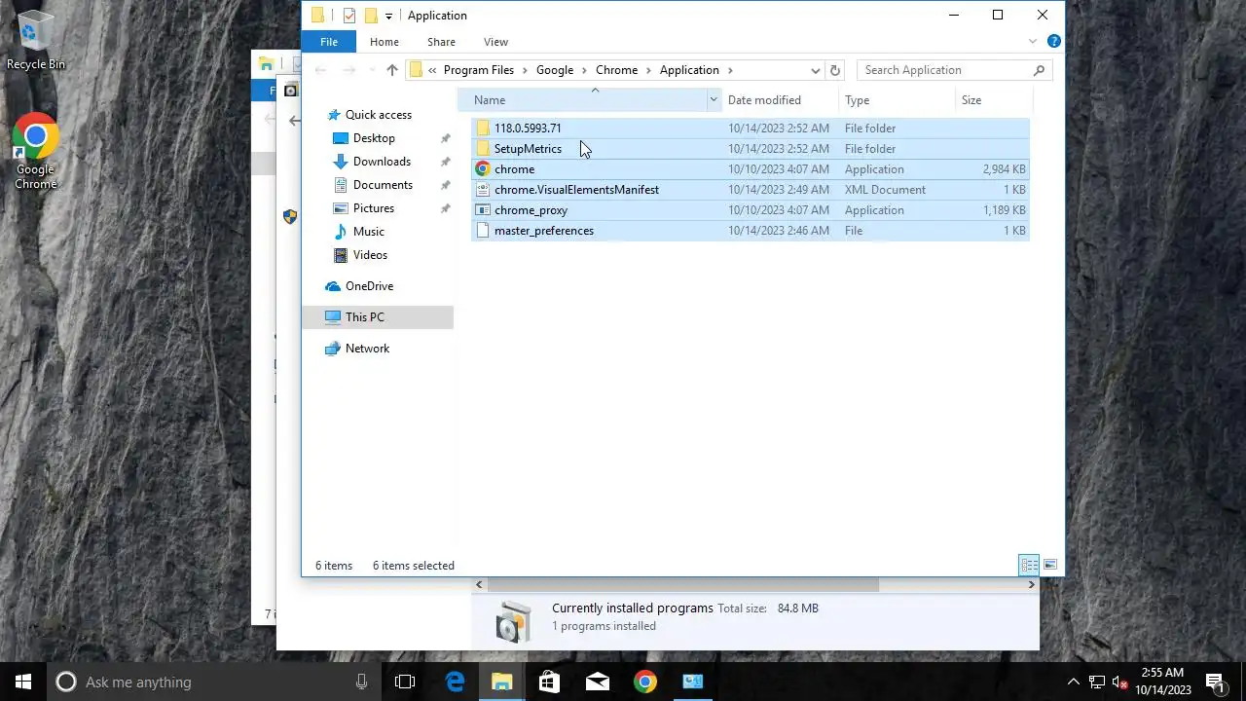Open Task View on the taskbar
This screenshot has width=1246, height=701.
point(405,682)
